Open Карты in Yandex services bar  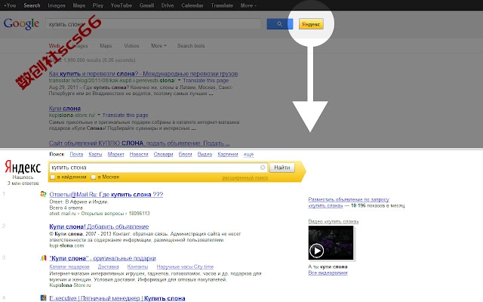click(x=95, y=154)
